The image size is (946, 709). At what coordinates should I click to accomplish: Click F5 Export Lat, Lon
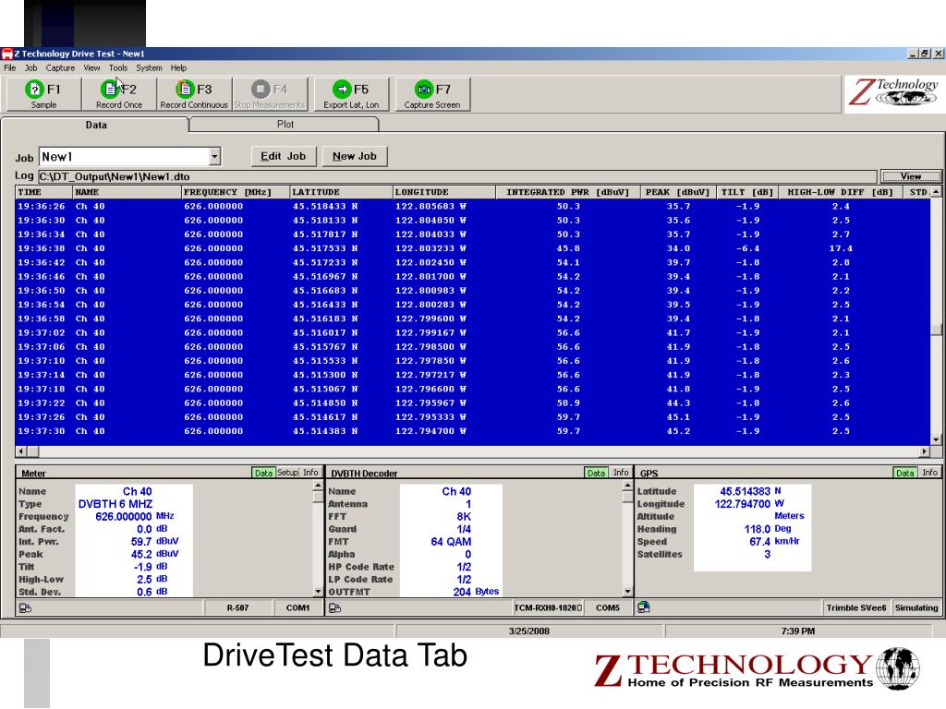pyautogui.click(x=351, y=94)
